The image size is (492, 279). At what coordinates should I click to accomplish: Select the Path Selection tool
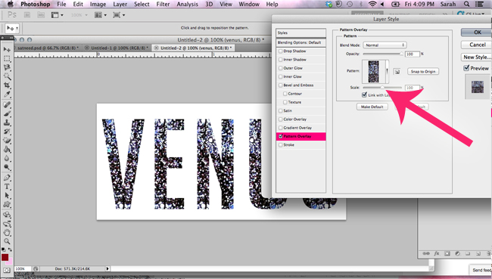pyautogui.click(x=7, y=195)
